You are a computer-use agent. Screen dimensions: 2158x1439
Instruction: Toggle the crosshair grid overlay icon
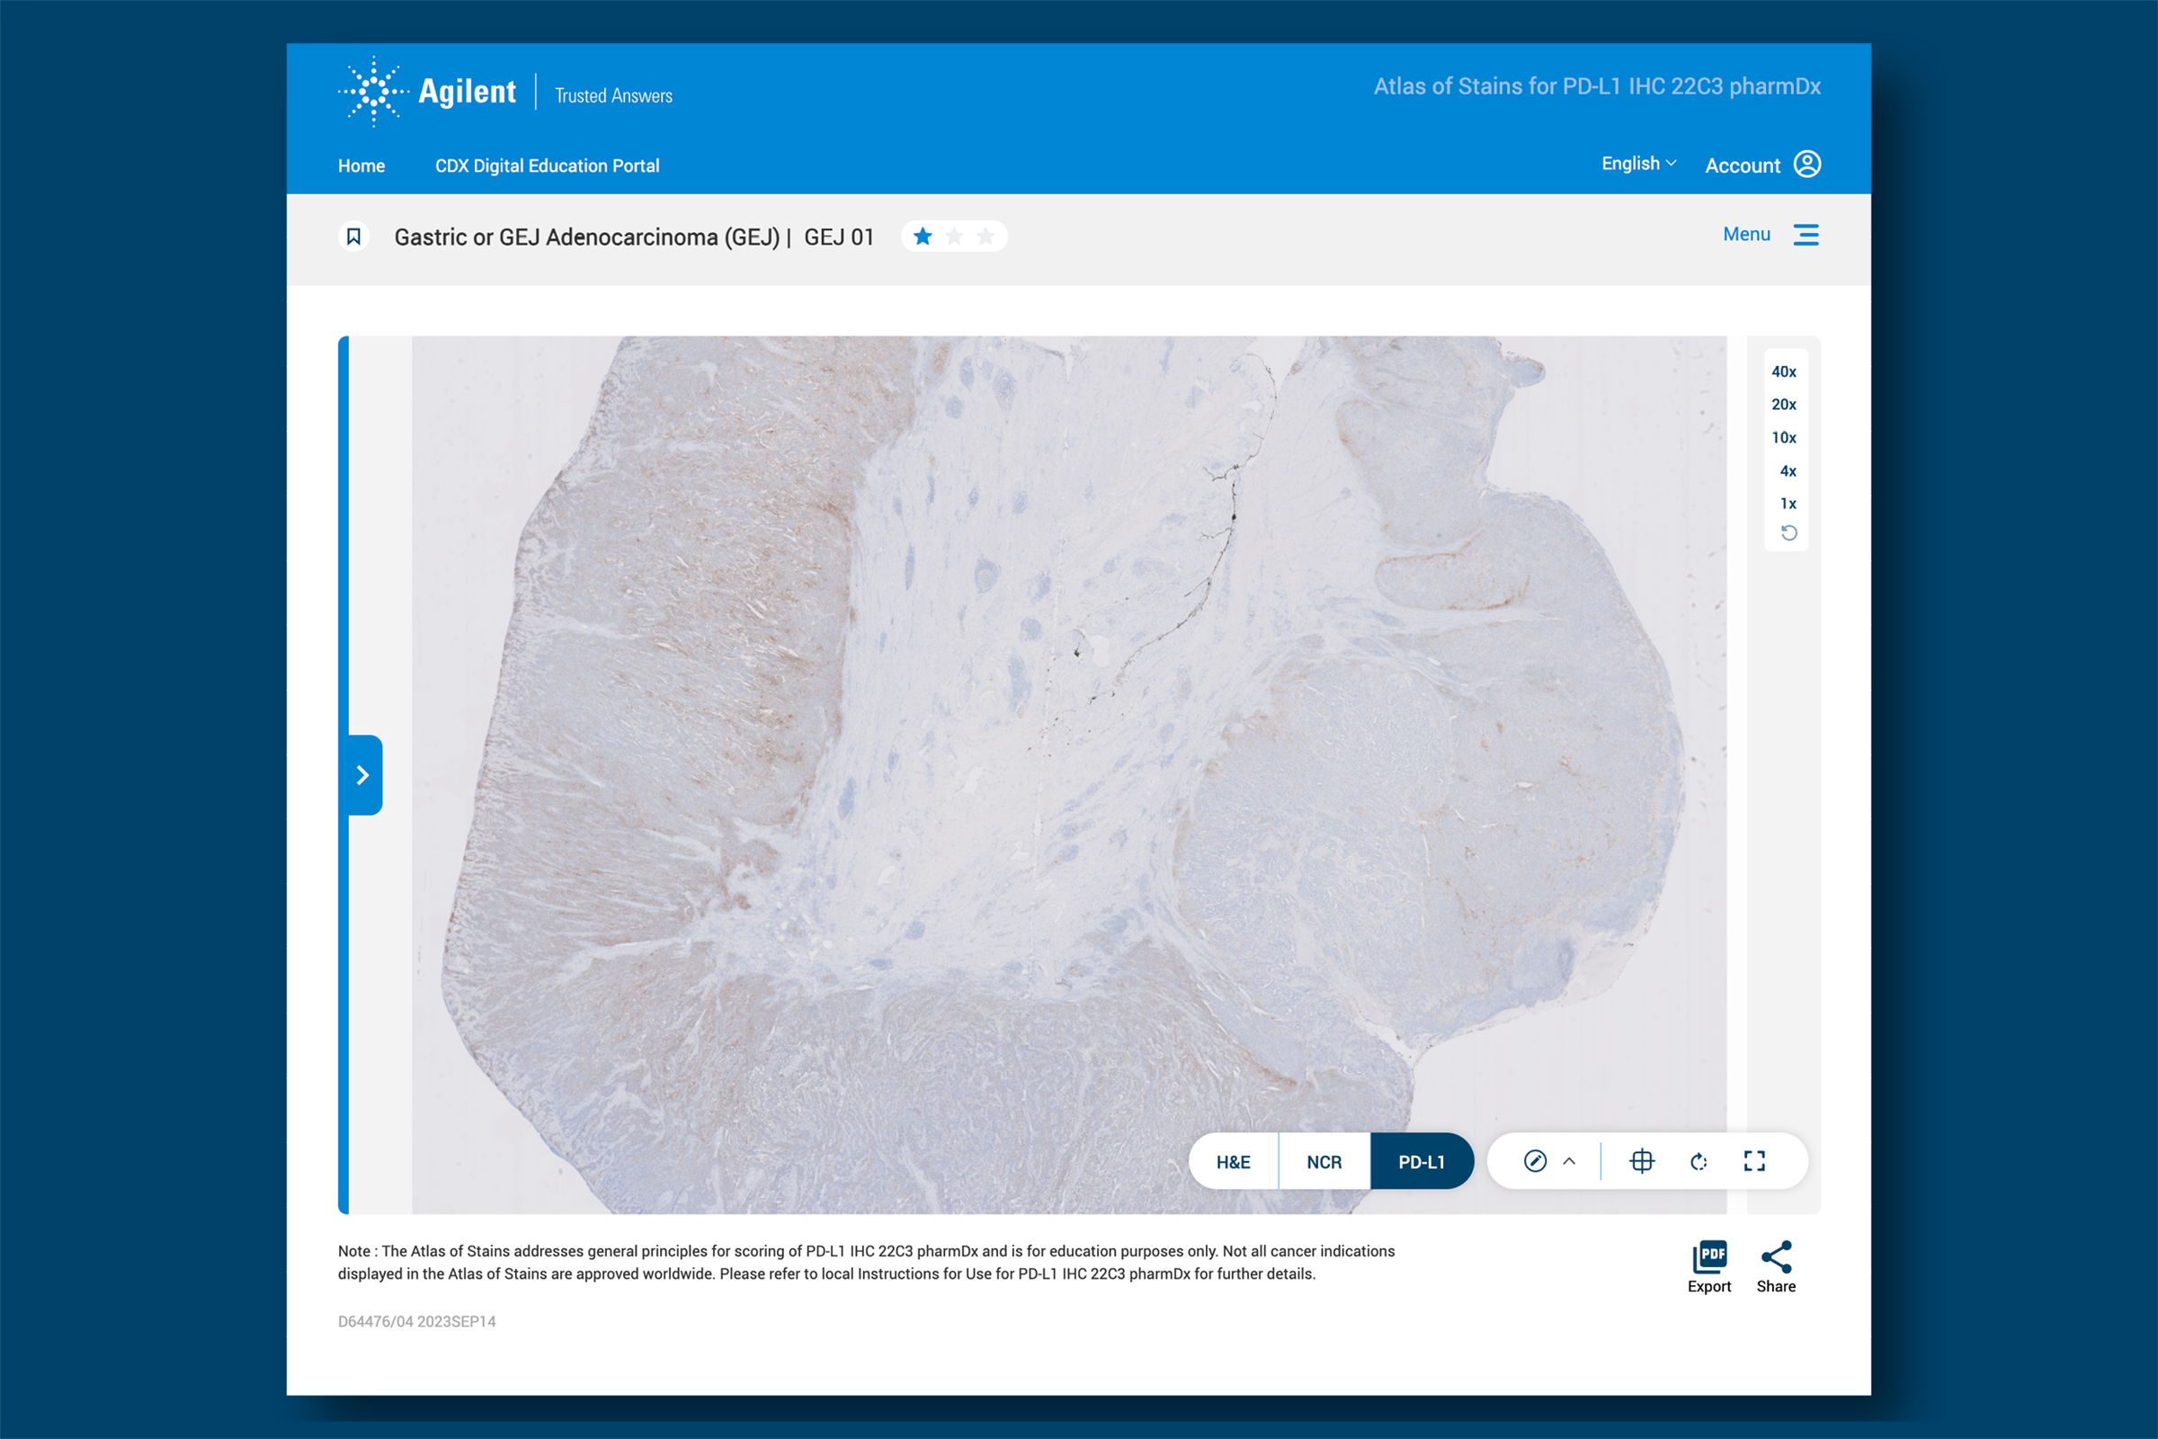coord(1642,1161)
